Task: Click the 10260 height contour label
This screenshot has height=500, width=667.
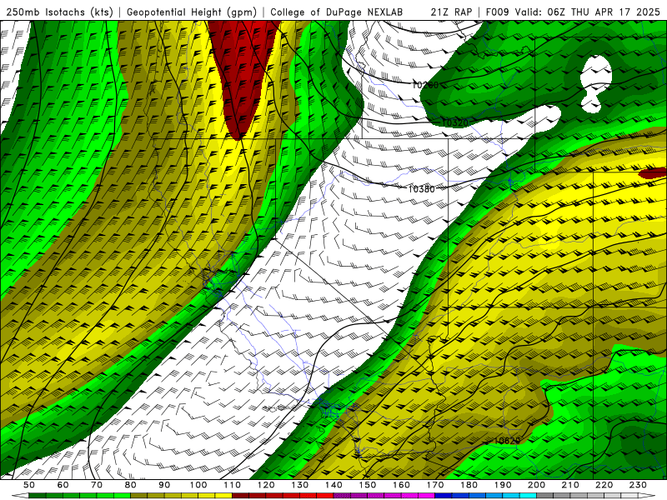Action: coord(425,85)
